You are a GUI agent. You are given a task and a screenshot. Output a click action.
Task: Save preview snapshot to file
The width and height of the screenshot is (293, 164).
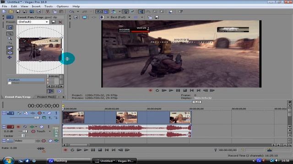[x=157, y=17]
